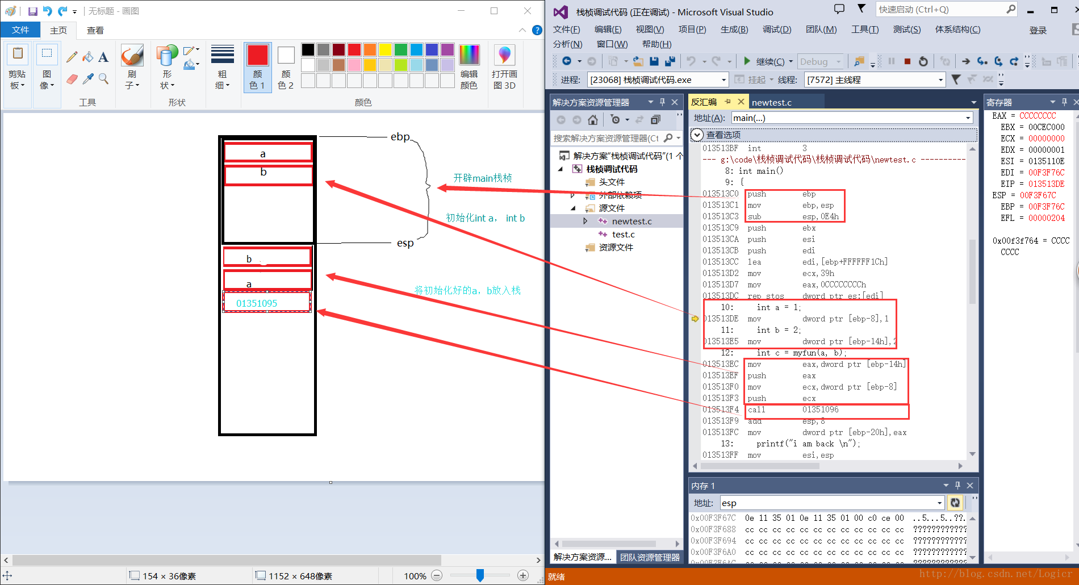Open the Debug menu in Visual Studio
Screen dimensions: 1079x585
point(776,30)
